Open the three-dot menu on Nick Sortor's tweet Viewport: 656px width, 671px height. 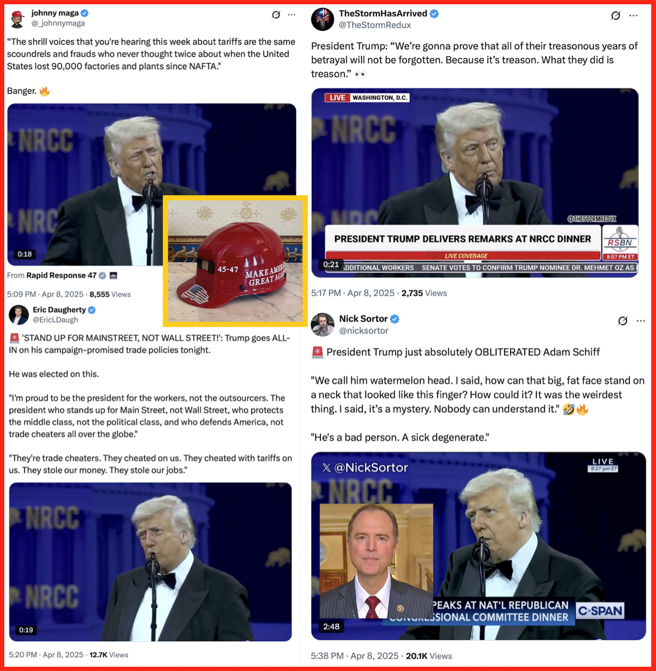coord(641,321)
